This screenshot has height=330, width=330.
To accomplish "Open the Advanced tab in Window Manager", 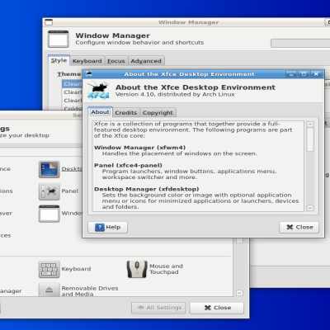I will click(146, 61).
